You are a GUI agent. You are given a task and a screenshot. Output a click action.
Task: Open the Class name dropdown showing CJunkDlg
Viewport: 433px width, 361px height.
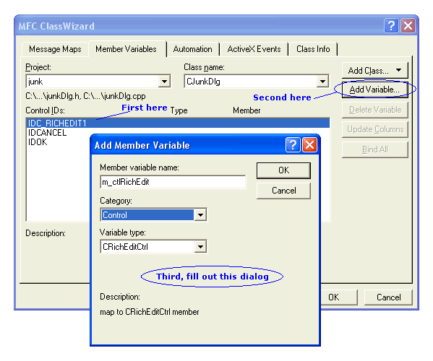[x=322, y=82]
